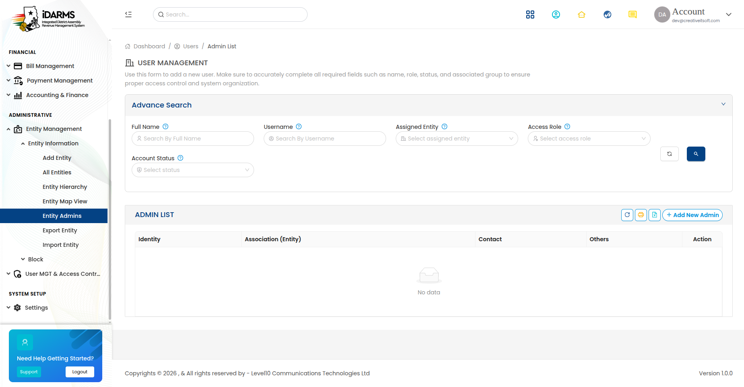This screenshot has width=744, height=387.
Task: Open the Select status dropdown
Action: [x=192, y=170]
